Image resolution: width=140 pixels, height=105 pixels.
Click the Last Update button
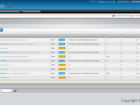tap(135, 1)
